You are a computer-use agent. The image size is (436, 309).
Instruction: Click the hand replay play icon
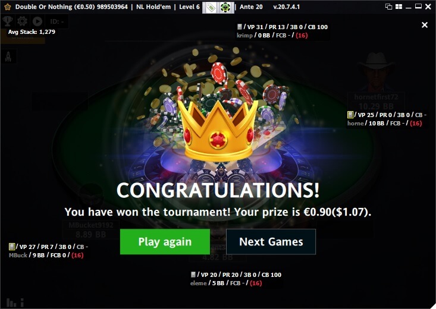37,21
